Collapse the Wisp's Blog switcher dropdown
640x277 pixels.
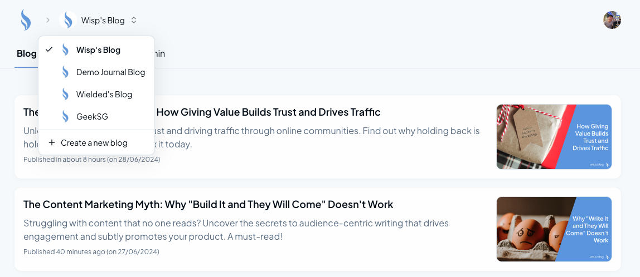coord(103,20)
